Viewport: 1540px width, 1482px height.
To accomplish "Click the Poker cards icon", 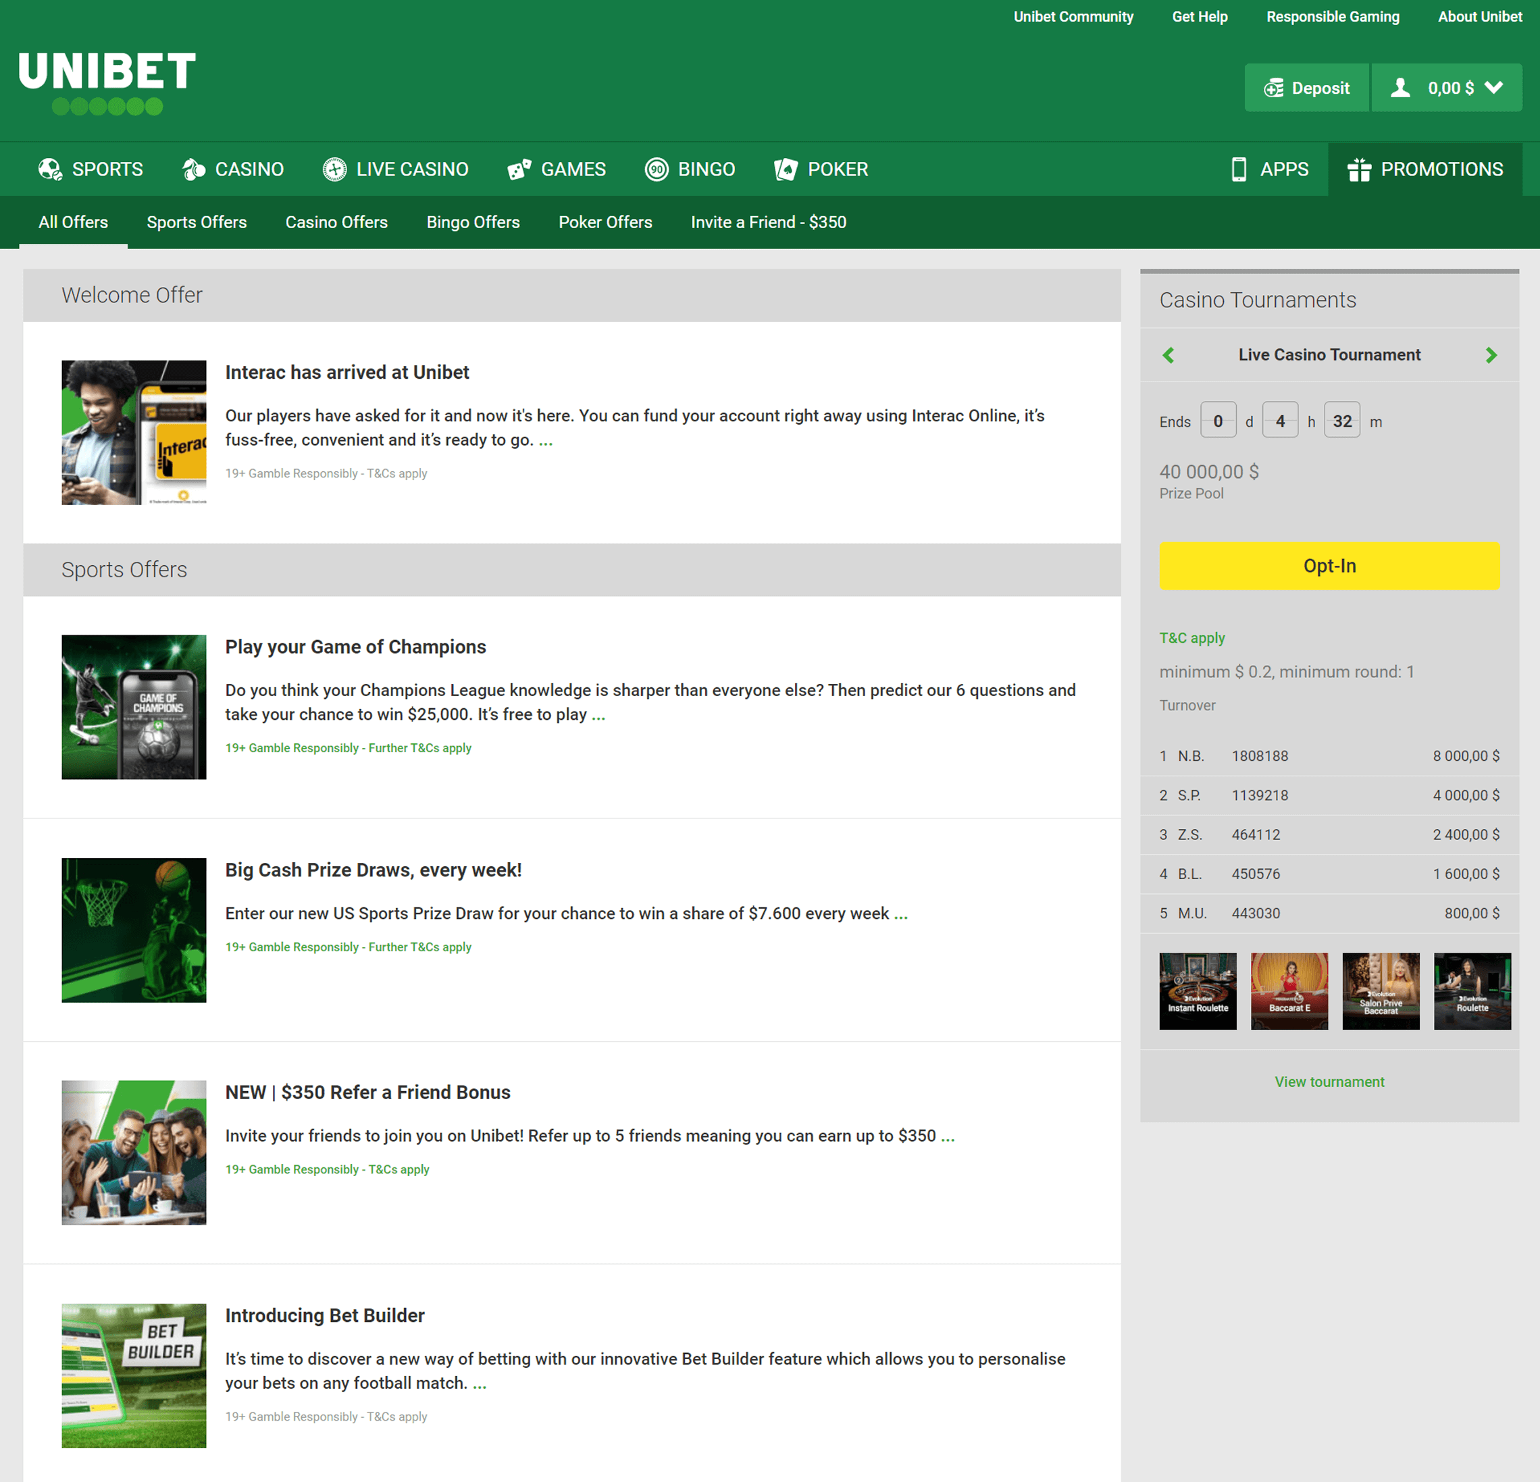I will click(x=786, y=169).
